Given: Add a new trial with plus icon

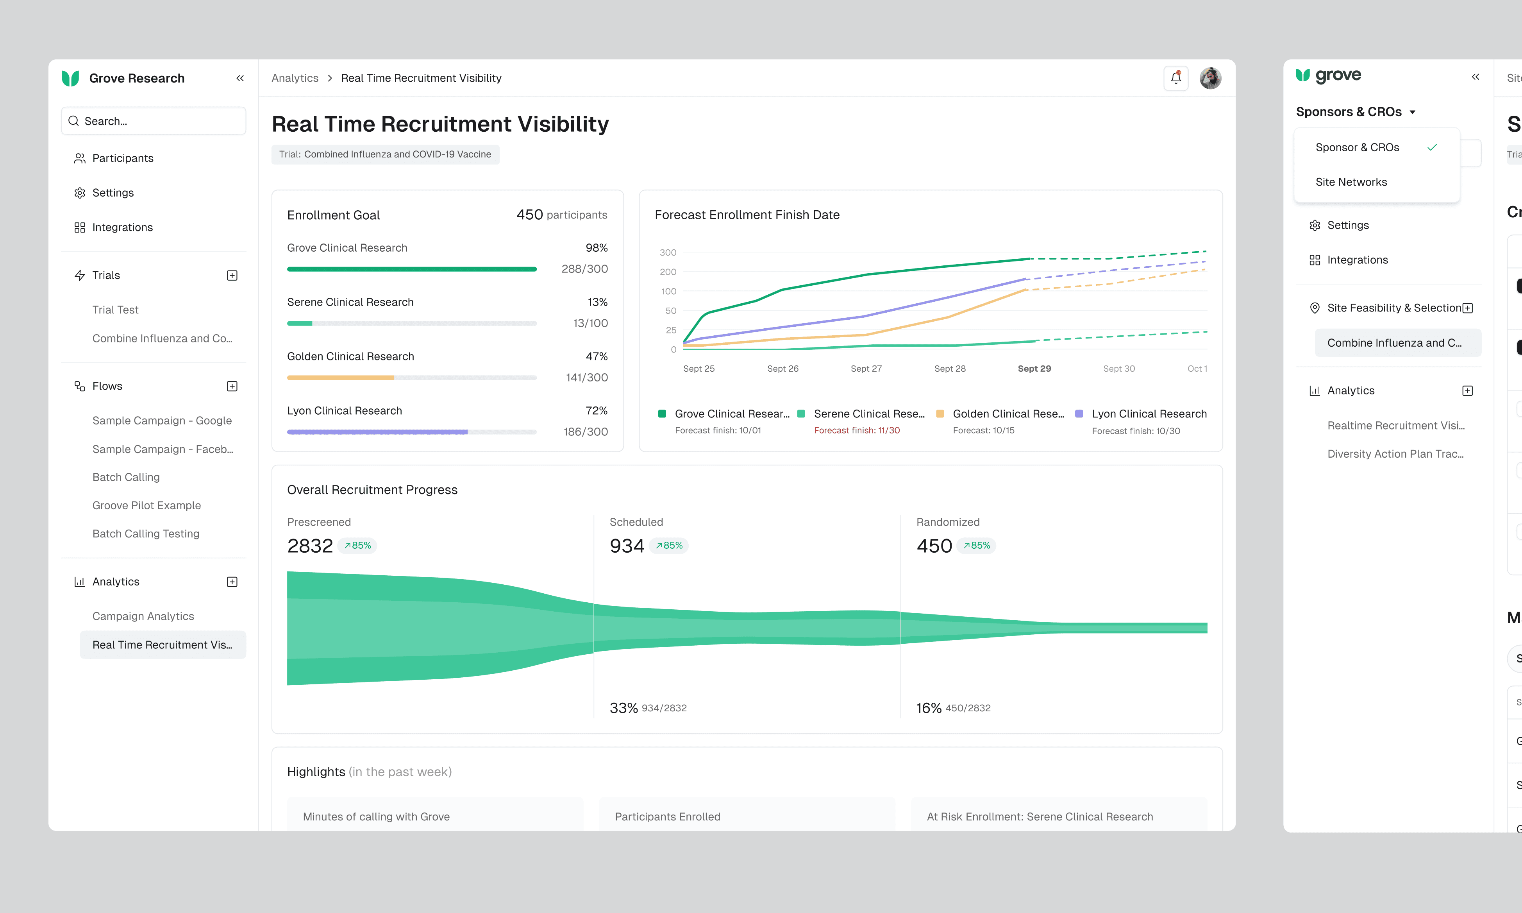Looking at the screenshot, I should click(x=232, y=275).
